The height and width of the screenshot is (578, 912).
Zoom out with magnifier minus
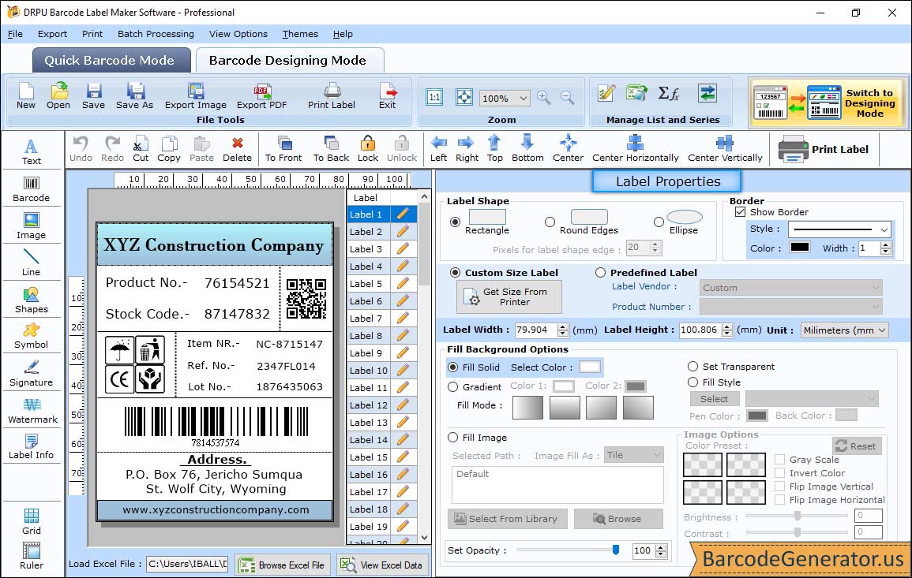tap(567, 98)
